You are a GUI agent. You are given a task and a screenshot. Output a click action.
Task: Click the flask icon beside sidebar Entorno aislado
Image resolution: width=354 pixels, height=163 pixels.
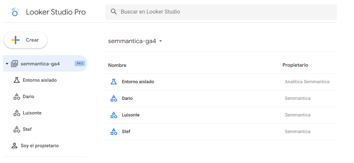click(17, 80)
